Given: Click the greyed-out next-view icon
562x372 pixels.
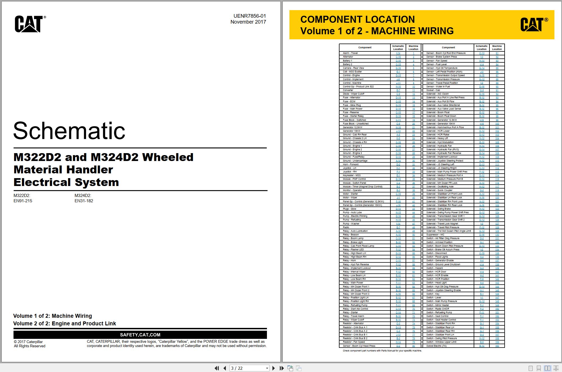Looking at the screenshot, I should click(299, 368).
